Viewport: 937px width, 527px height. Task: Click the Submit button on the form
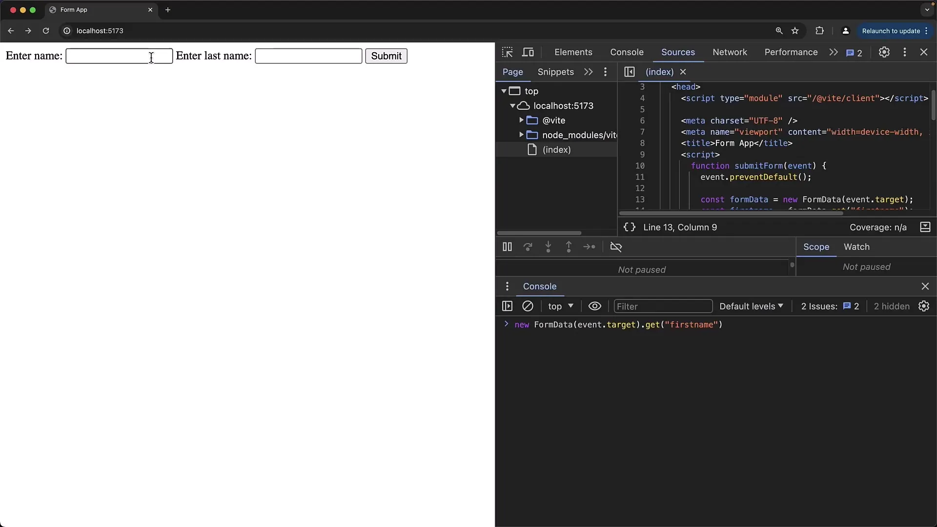pos(386,55)
